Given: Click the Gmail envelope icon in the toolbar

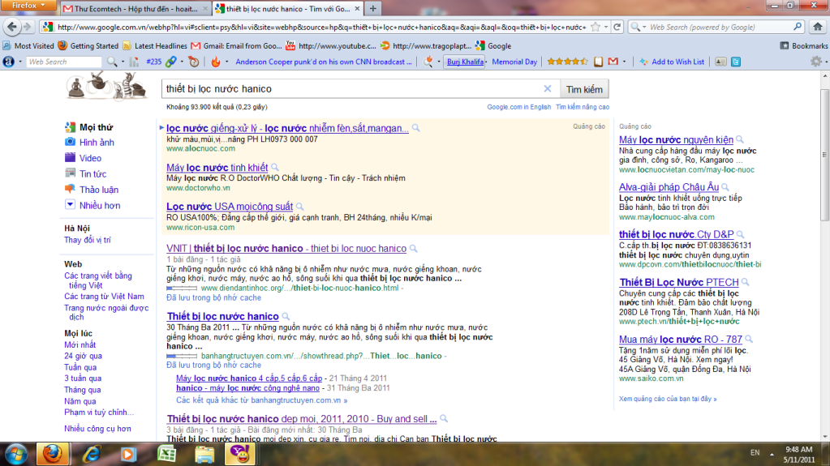Looking at the screenshot, I should click(613, 62).
